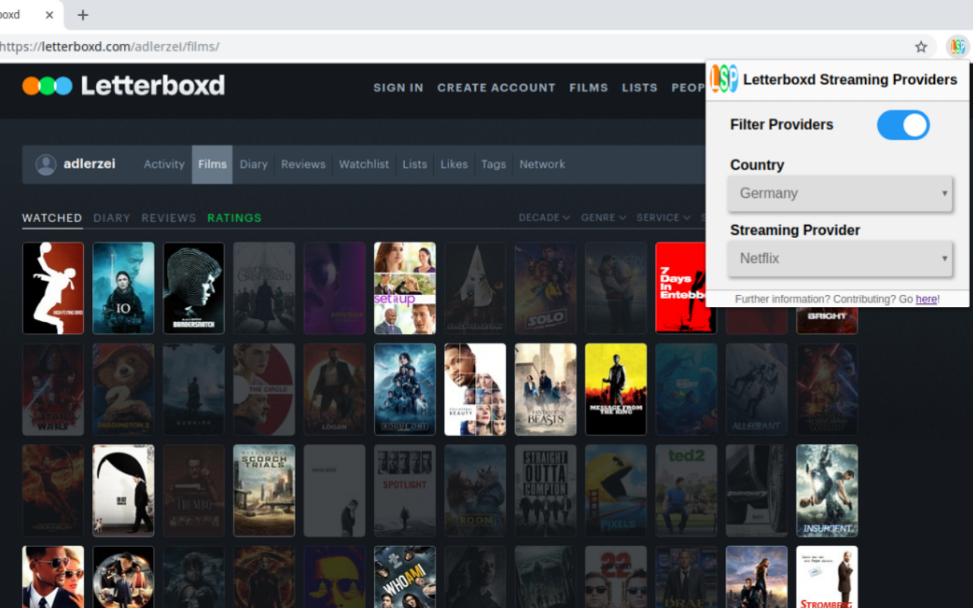The image size is (973, 608).
Task: Open the Set It Up poster
Action: click(405, 288)
